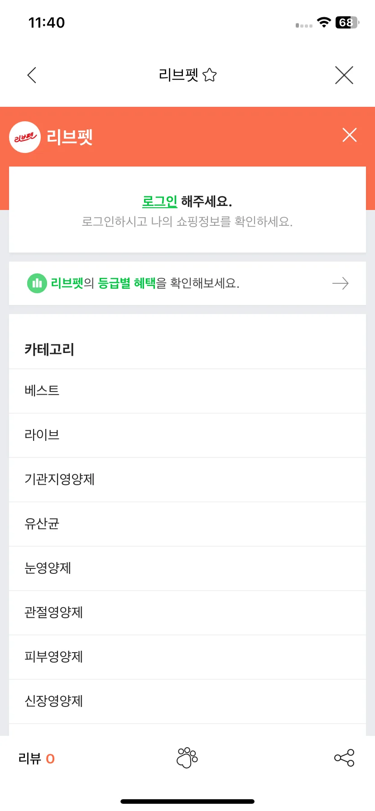Choose the 눈영양제 category
This screenshot has width=375, height=811.
coord(187,568)
